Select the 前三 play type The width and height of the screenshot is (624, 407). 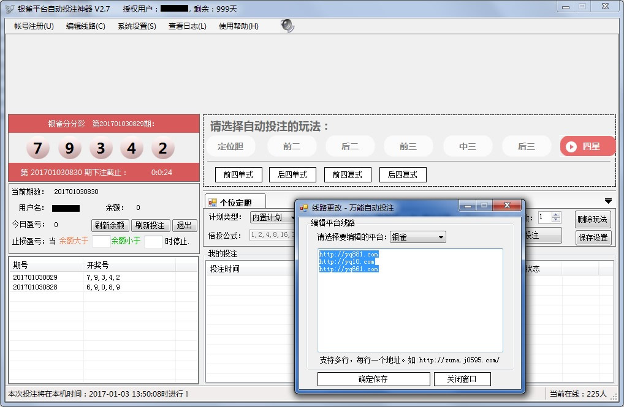point(408,146)
